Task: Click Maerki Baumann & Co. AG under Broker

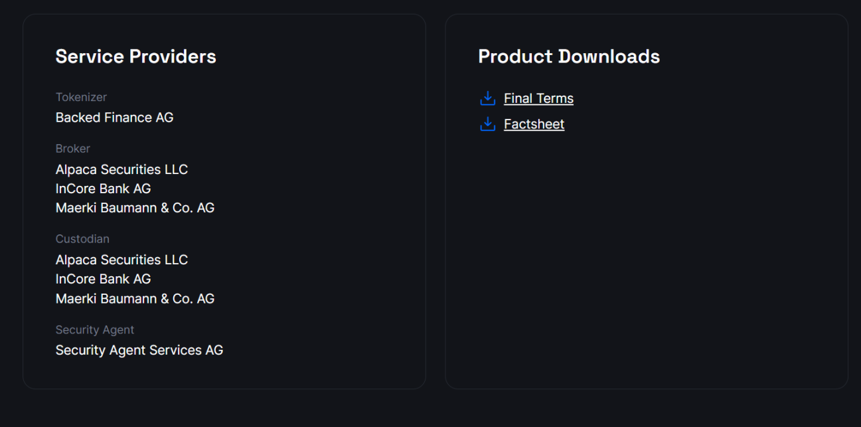Action: pyautogui.click(x=135, y=208)
